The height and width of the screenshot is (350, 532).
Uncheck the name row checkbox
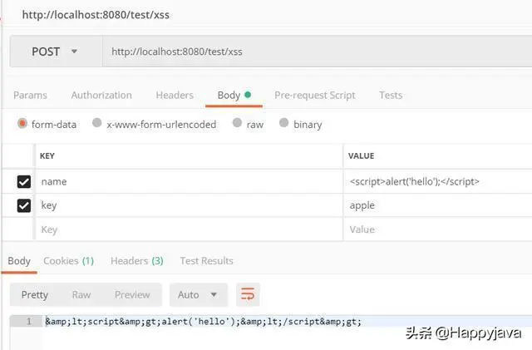pyautogui.click(x=24, y=181)
